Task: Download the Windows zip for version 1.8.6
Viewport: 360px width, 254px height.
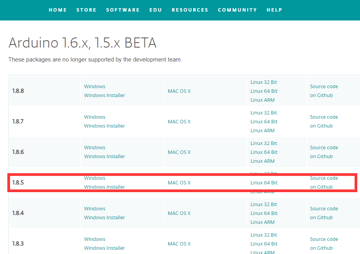Action: [95, 148]
